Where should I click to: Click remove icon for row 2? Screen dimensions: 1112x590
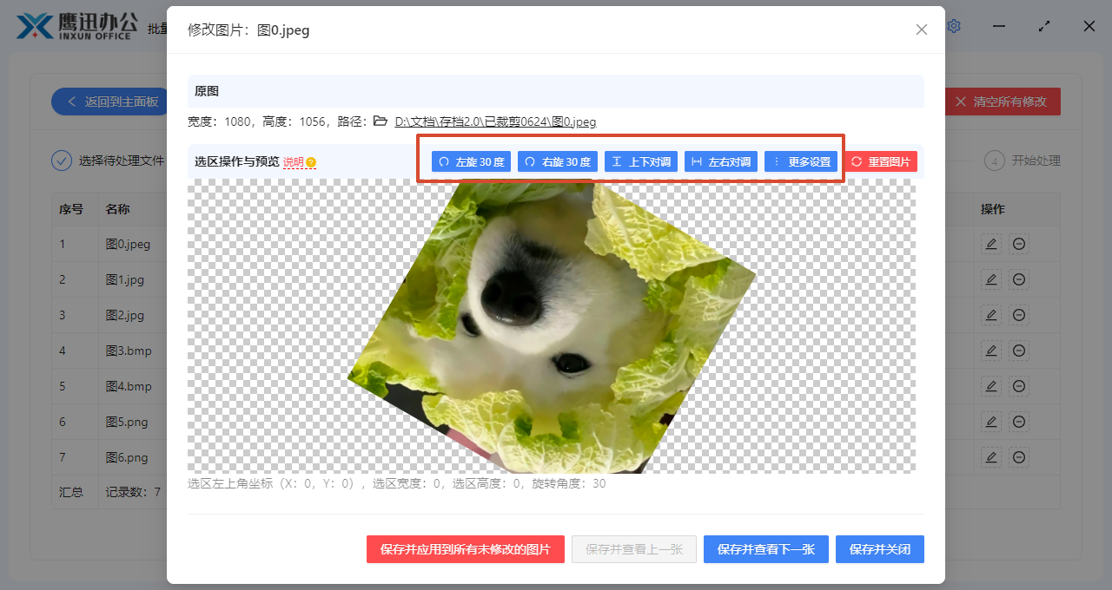coord(1020,279)
